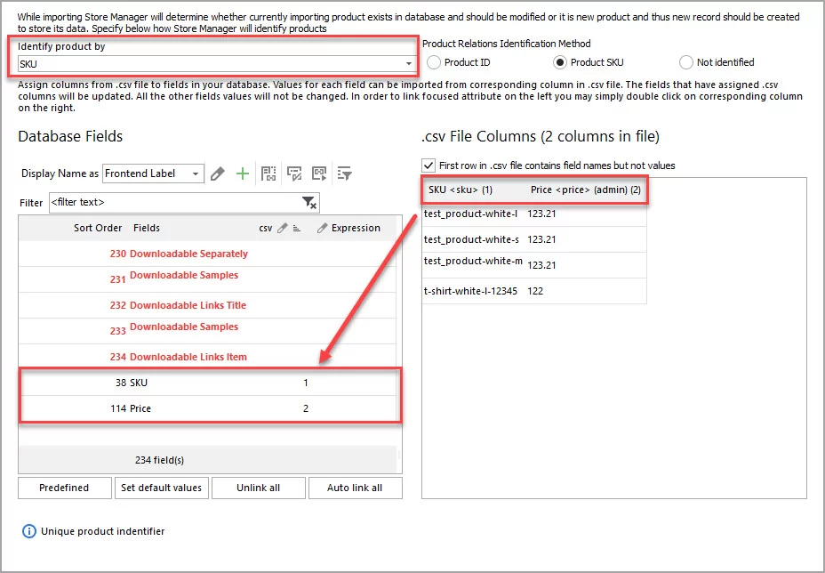Click the Sort Order column header
The image size is (825, 573).
[97, 228]
